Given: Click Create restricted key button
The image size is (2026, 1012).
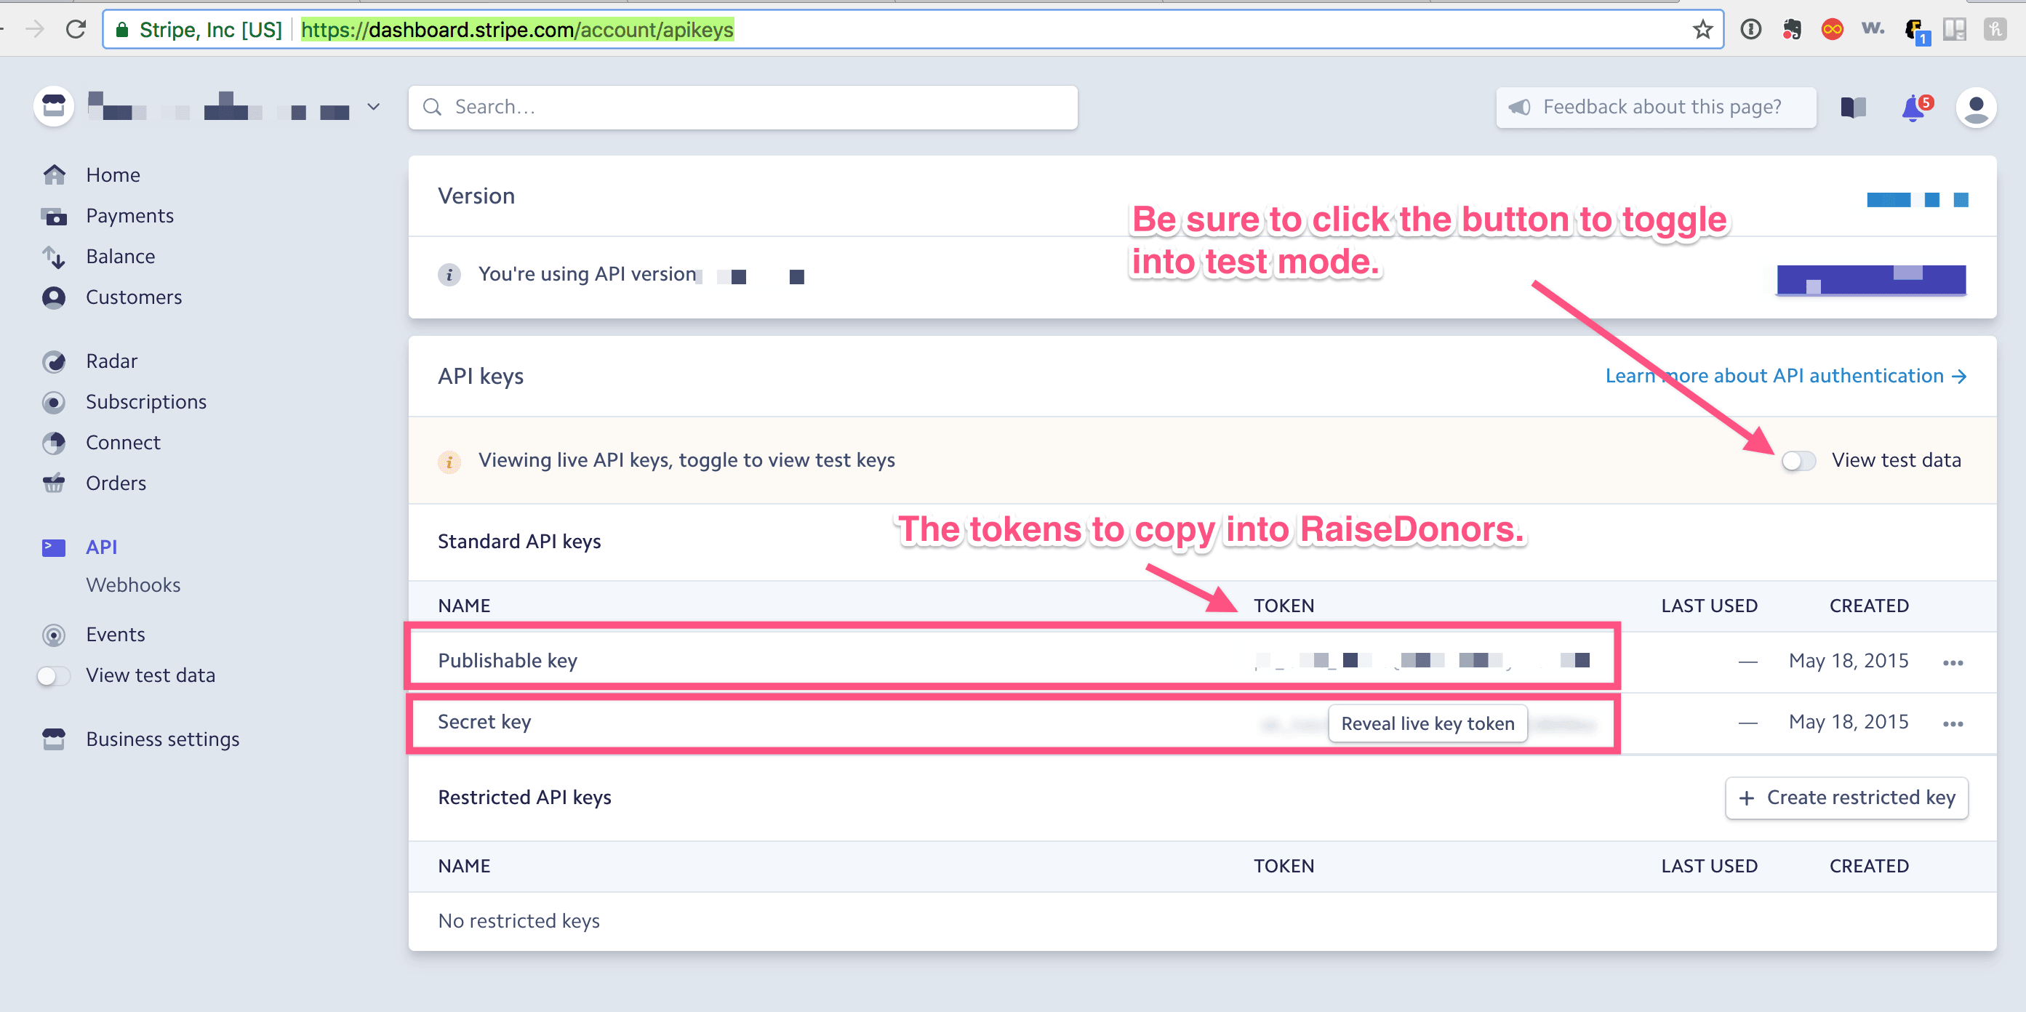Looking at the screenshot, I should coord(1846,798).
